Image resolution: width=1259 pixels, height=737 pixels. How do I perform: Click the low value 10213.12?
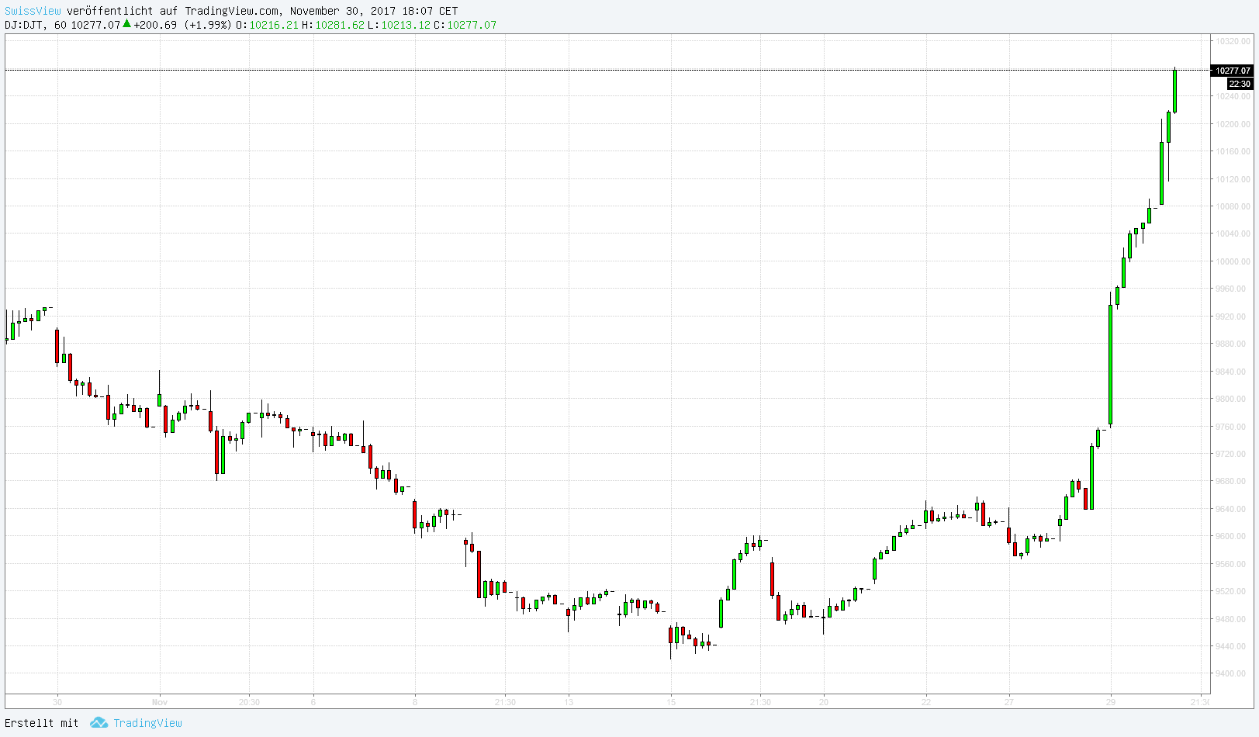click(x=405, y=25)
